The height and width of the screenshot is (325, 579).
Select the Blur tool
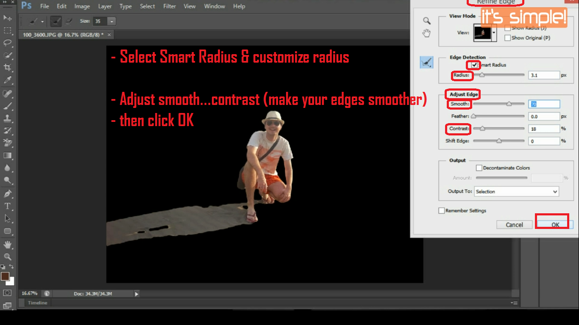[x=8, y=168]
